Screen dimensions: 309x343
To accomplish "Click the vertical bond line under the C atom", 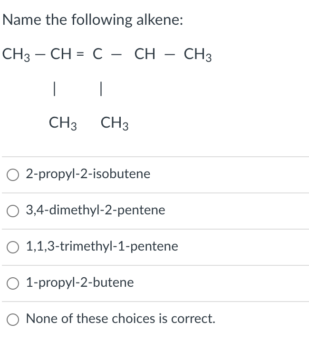I will [x=101, y=89].
